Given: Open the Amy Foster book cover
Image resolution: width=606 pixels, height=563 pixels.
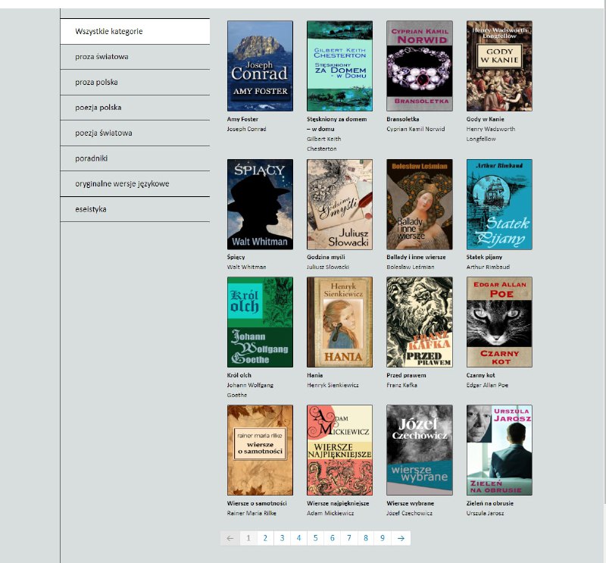Looking at the screenshot, I should pos(260,66).
